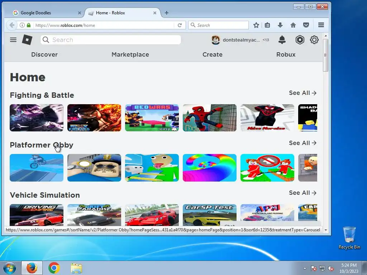Open the Windows Start menu
This screenshot has width=367, height=275.
pyautogui.click(x=9, y=268)
